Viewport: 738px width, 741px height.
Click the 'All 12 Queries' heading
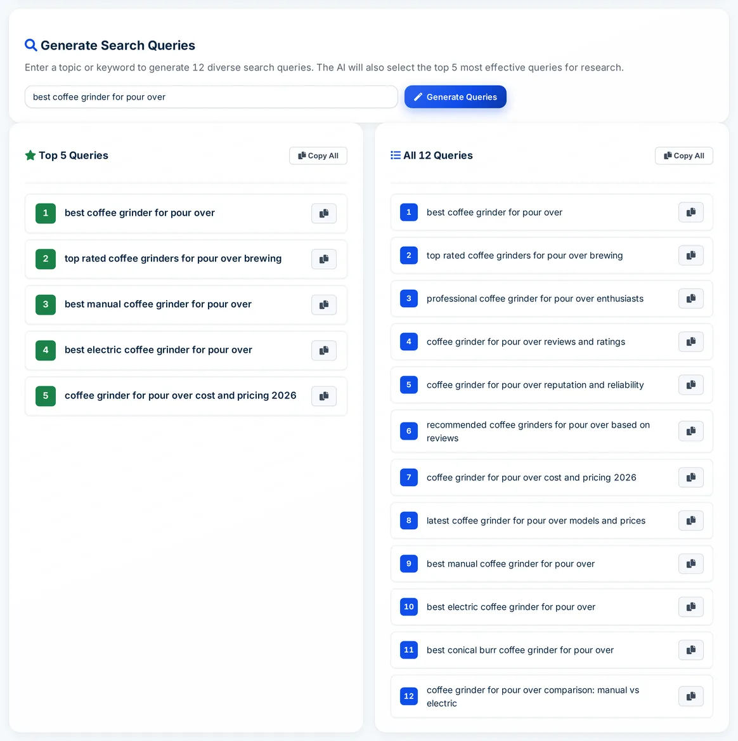(x=437, y=155)
